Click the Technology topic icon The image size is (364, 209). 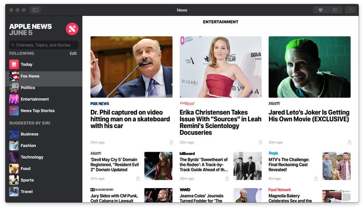14,157
